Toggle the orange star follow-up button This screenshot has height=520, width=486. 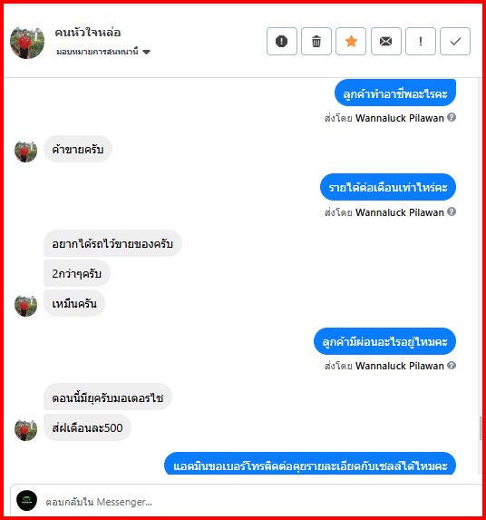(x=351, y=42)
